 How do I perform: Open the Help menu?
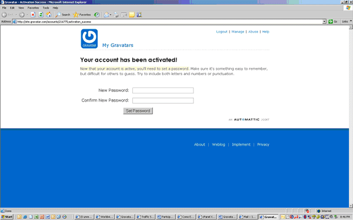[x=55, y=8]
